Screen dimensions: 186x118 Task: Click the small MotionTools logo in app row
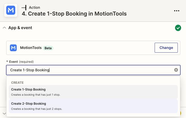[x=13, y=48]
